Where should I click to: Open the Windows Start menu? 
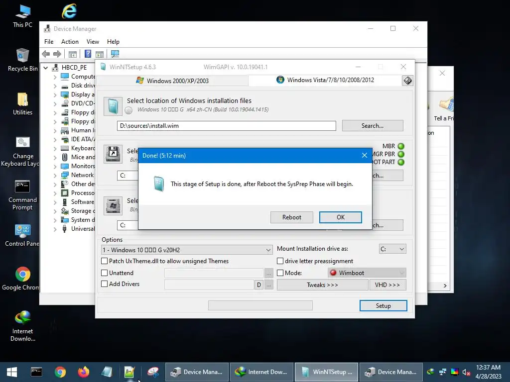[x=12, y=372]
